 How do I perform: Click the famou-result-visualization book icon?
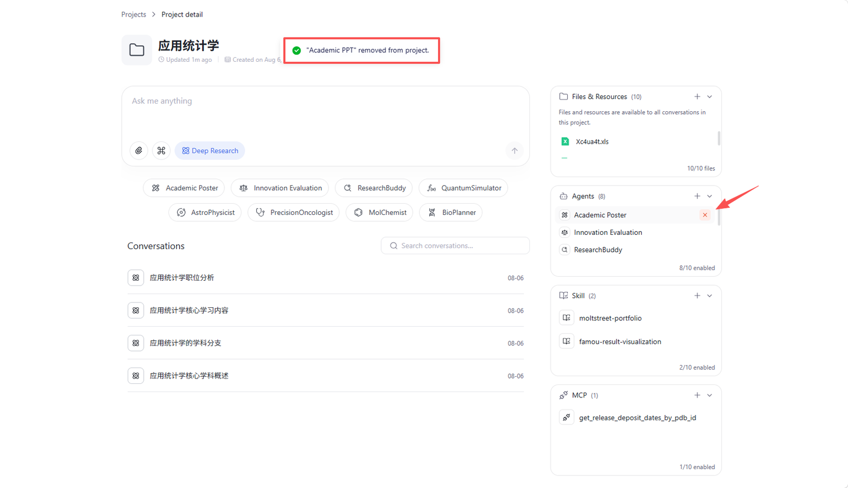[x=567, y=341]
